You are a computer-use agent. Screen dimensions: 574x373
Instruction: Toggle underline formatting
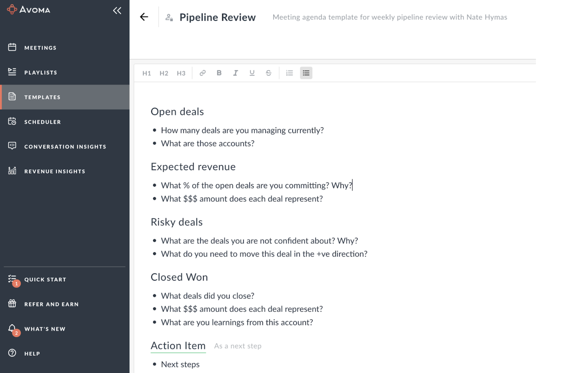[252, 73]
